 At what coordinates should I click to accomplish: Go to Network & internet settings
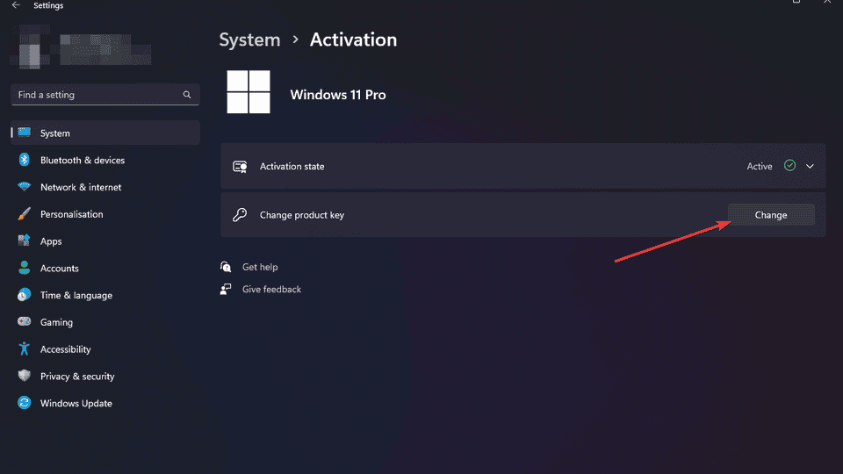(x=105, y=187)
